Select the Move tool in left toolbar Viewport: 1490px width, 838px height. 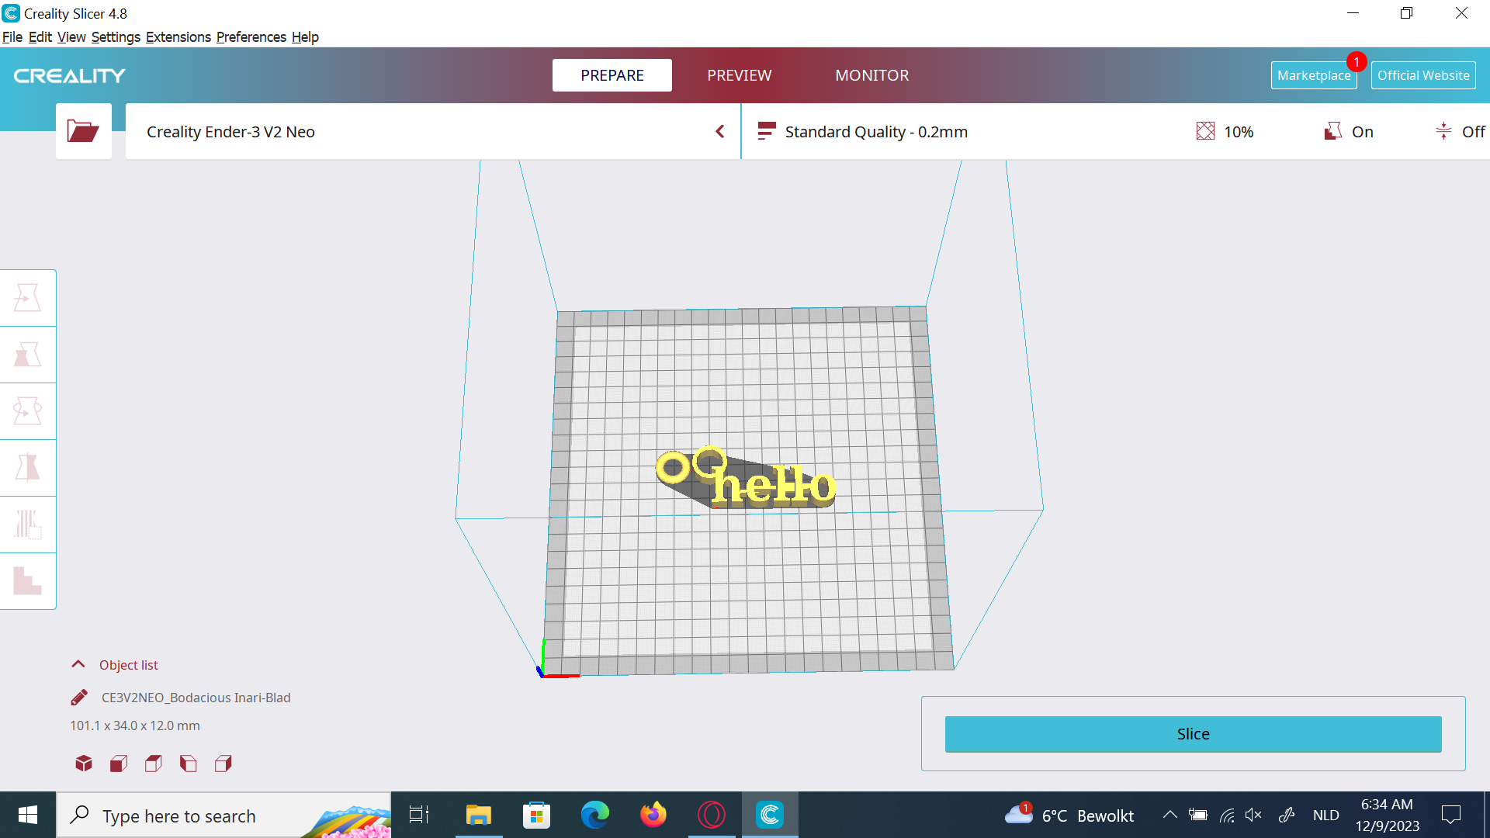pos(28,298)
